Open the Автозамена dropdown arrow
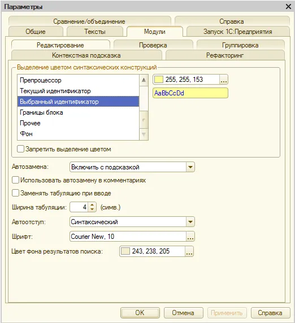This screenshot has width=295, height=323. [x=190, y=167]
